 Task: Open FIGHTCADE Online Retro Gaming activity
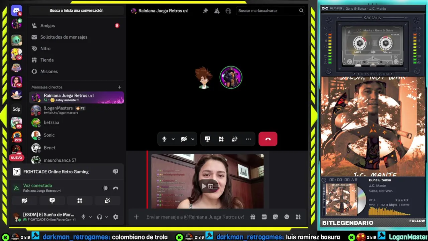56,172
